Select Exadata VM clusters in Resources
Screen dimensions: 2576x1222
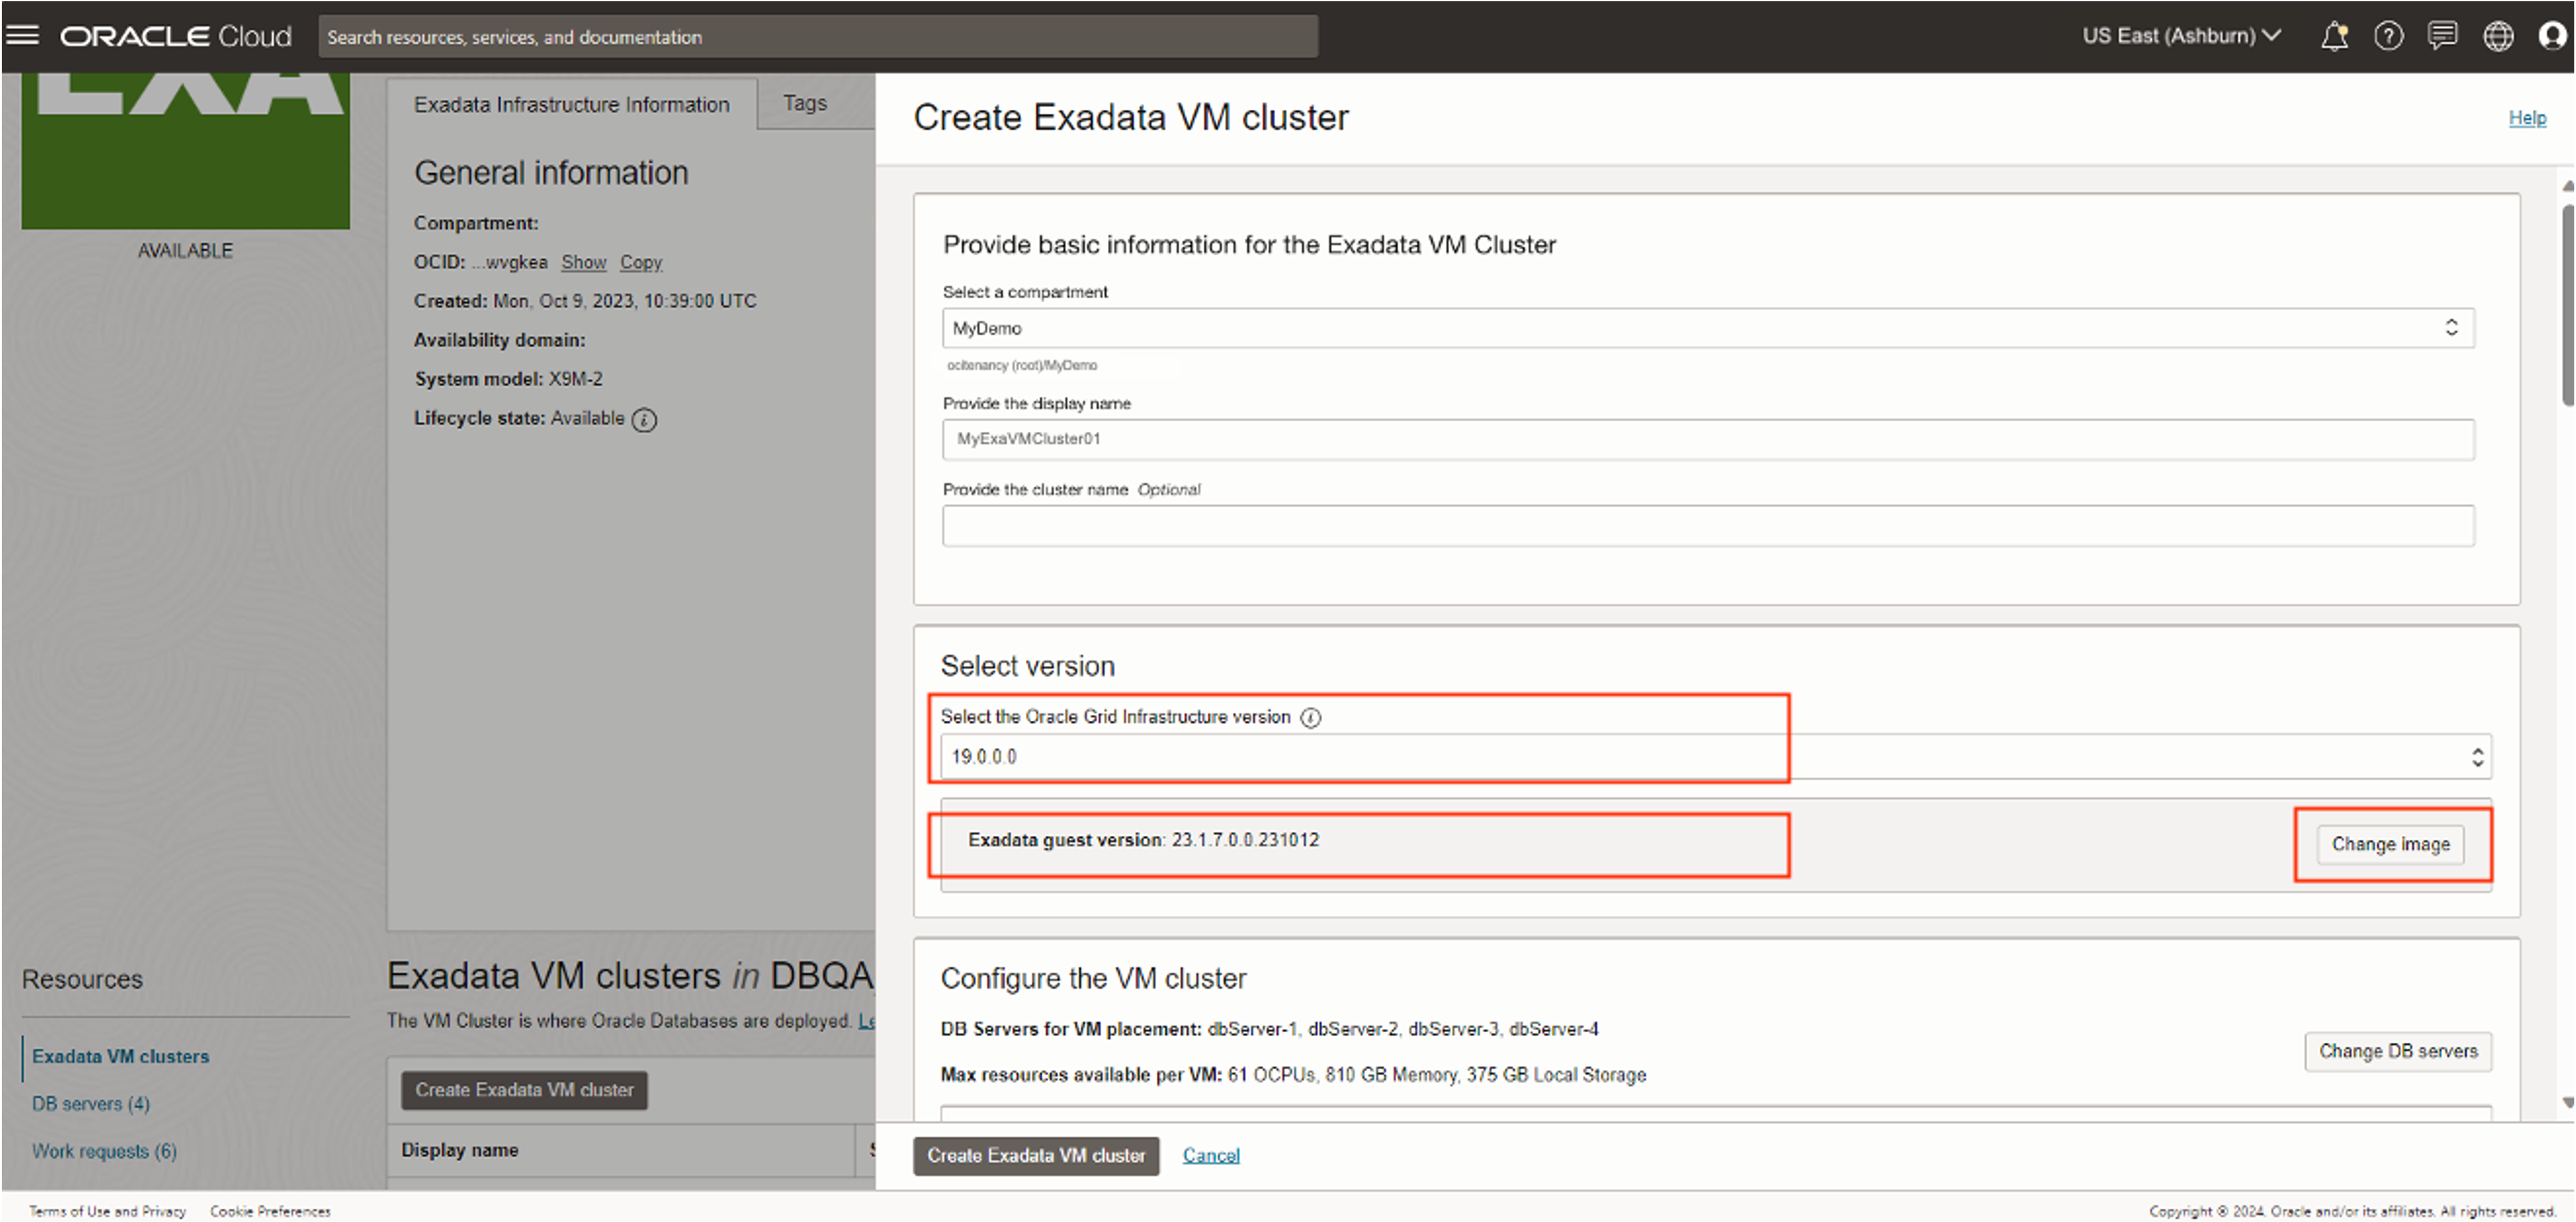point(121,1056)
